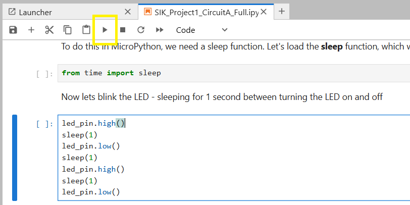Image resolution: width=410 pixels, height=205 pixels.
Task: Paste cell from clipboard icon
Action: (86, 30)
